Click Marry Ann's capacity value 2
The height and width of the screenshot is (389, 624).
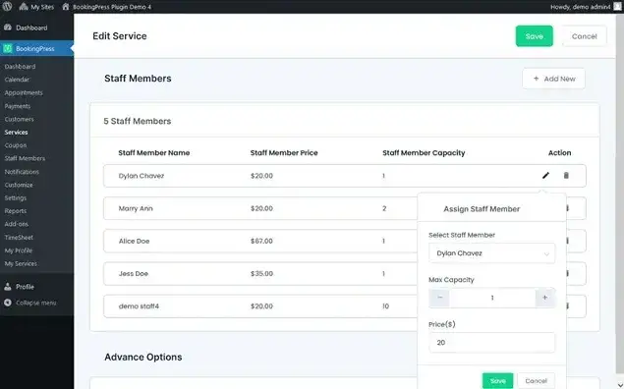pos(384,208)
